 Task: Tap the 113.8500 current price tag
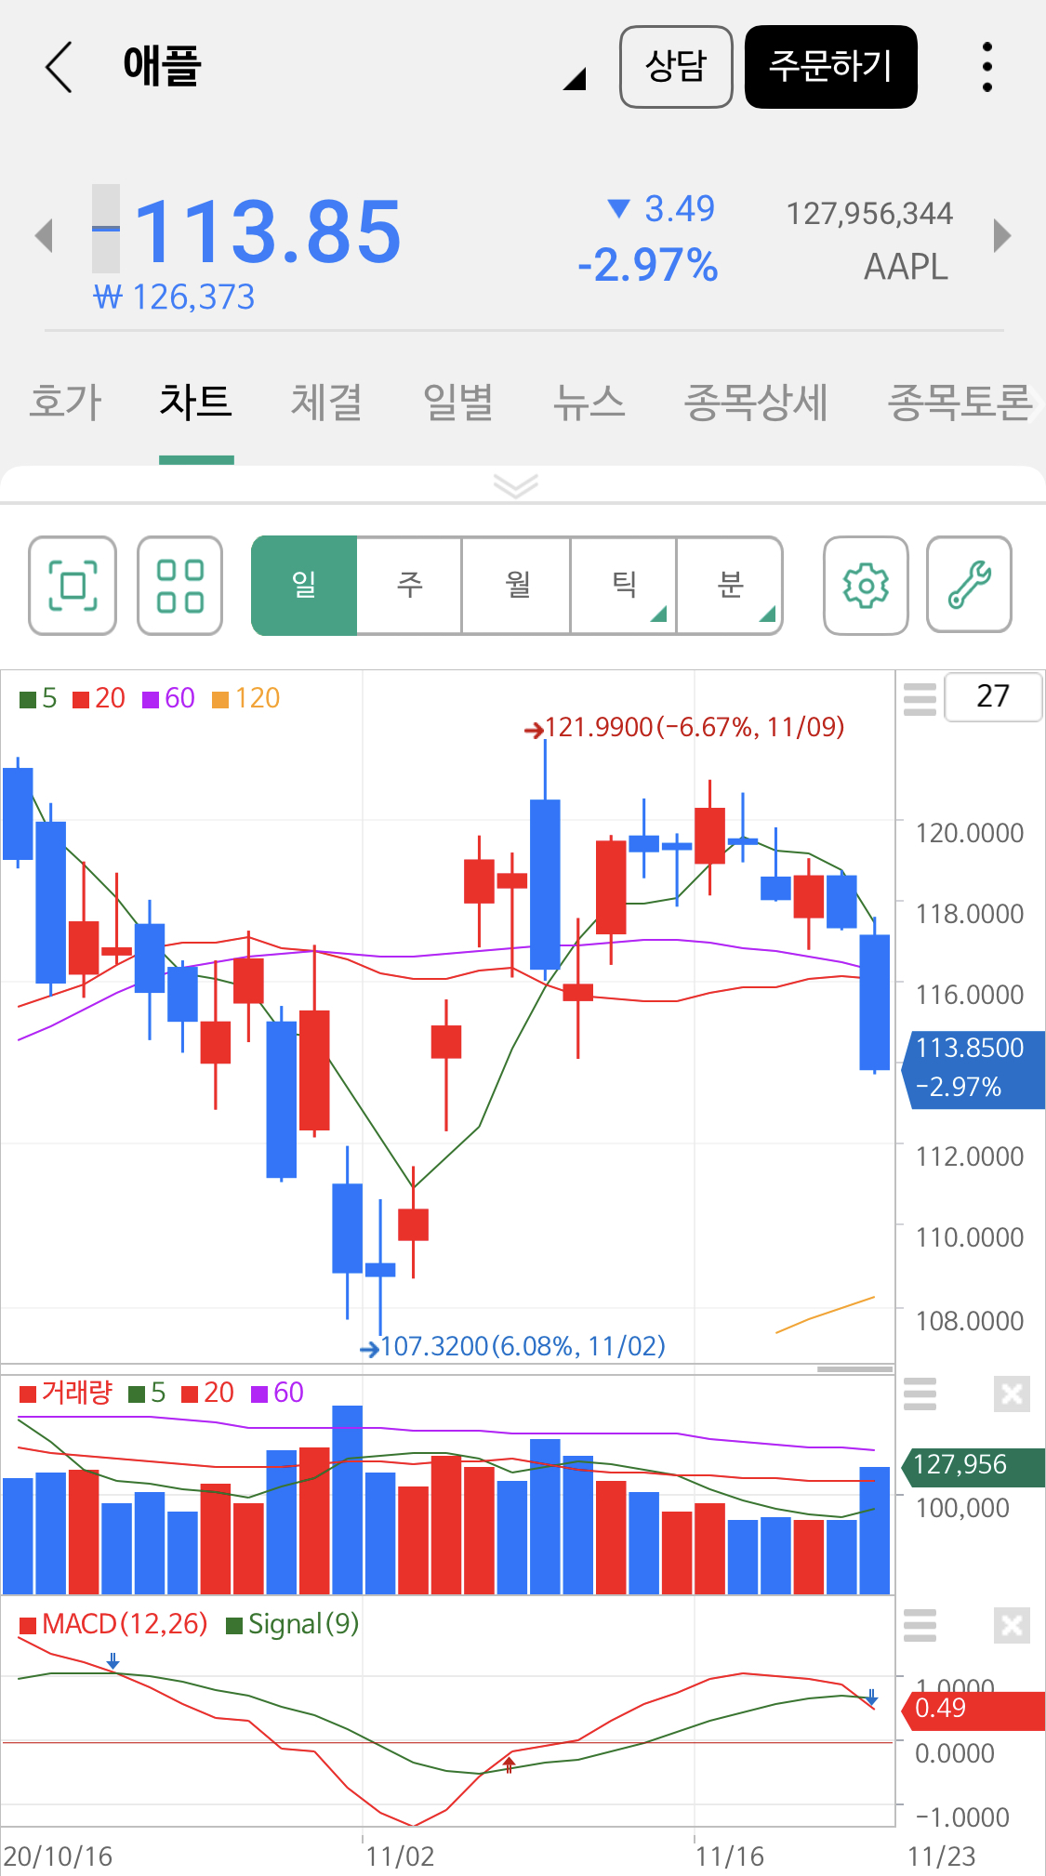pyautogui.click(x=973, y=1068)
